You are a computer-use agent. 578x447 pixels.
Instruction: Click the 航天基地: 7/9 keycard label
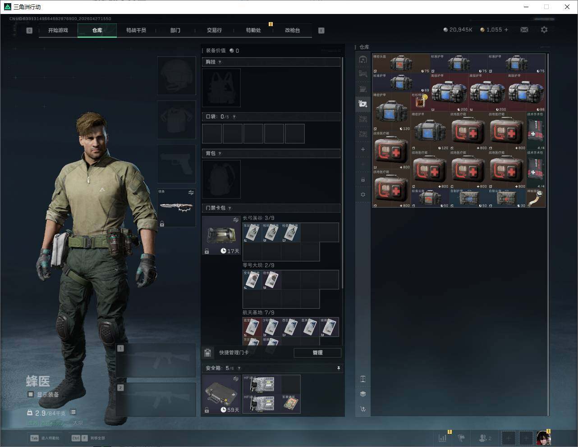[x=258, y=312]
